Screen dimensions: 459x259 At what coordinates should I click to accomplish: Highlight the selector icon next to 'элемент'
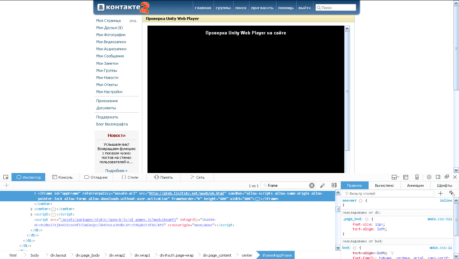pyautogui.click(x=360, y=201)
